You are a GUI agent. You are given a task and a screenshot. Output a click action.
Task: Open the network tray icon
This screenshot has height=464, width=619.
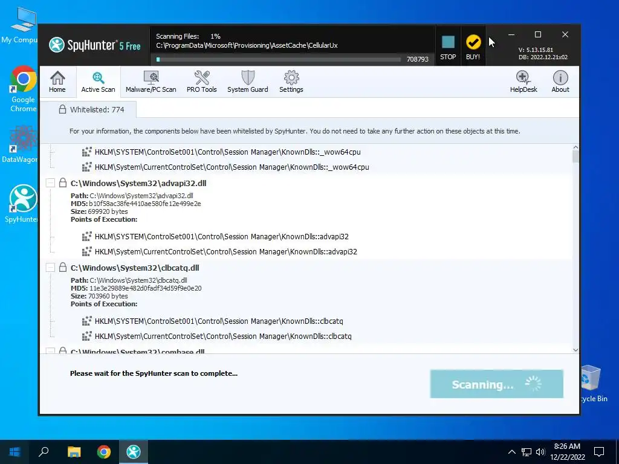pyautogui.click(x=527, y=452)
